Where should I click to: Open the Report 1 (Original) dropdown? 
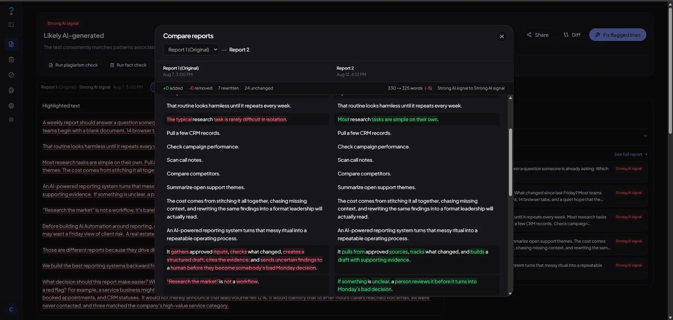[x=191, y=50]
